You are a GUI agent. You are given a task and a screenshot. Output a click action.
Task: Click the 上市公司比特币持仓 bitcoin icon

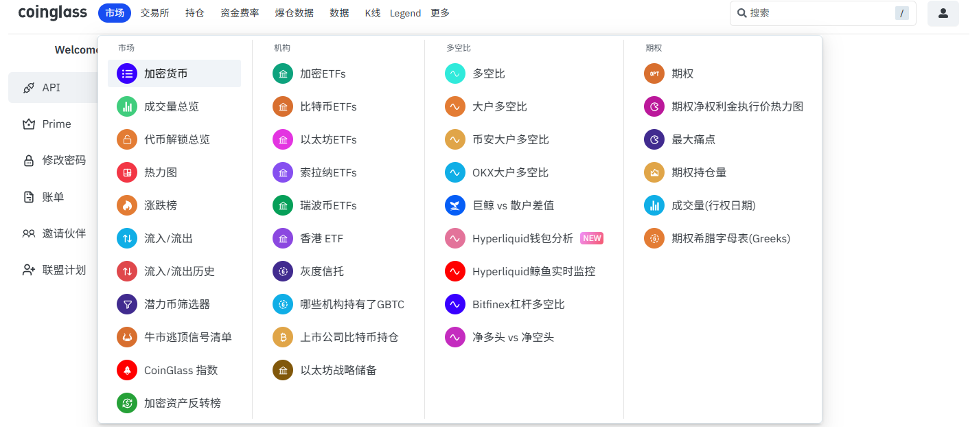point(283,337)
